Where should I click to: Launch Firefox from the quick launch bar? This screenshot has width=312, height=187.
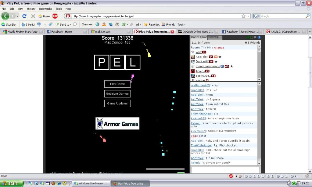click(53, 183)
